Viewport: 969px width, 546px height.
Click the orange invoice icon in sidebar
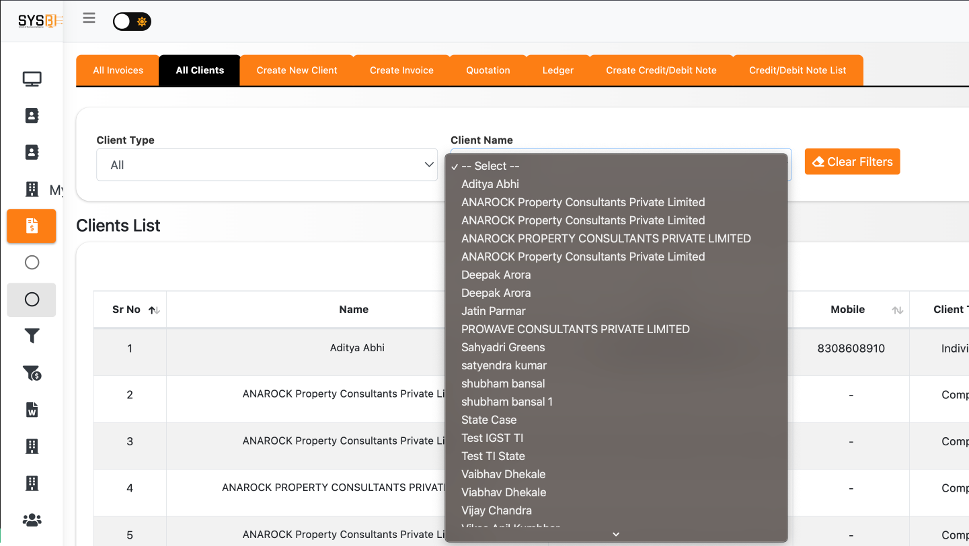click(x=32, y=226)
